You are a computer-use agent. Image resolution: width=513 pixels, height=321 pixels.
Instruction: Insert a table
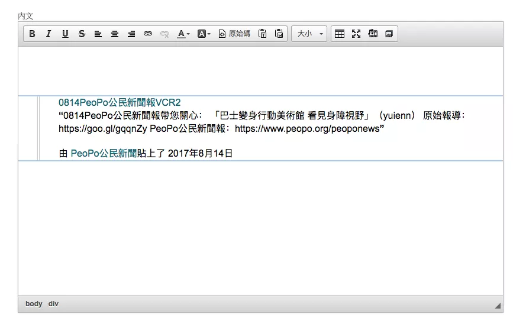coord(340,34)
